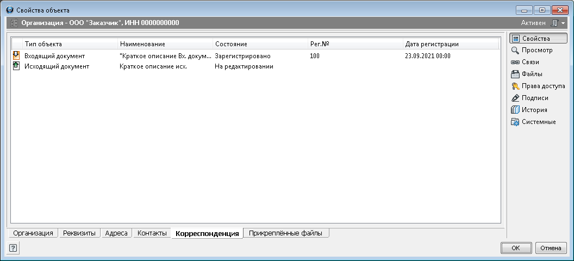
Task: Show the History (История) section
Action: point(534,110)
